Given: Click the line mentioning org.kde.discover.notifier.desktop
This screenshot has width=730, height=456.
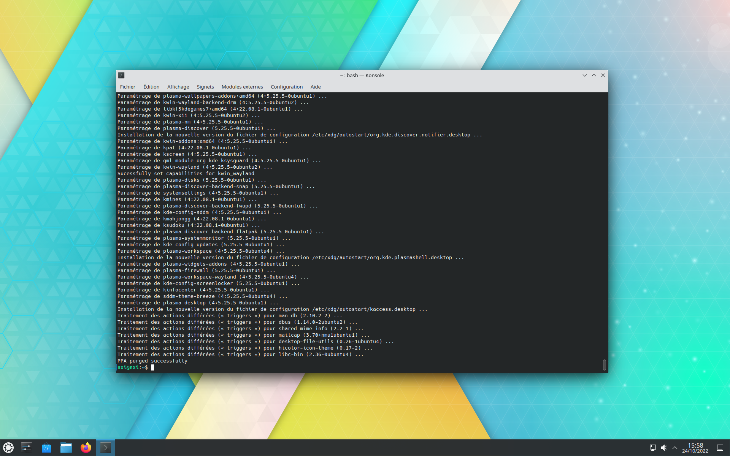Looking at the screenshot, I should point(300,135).
